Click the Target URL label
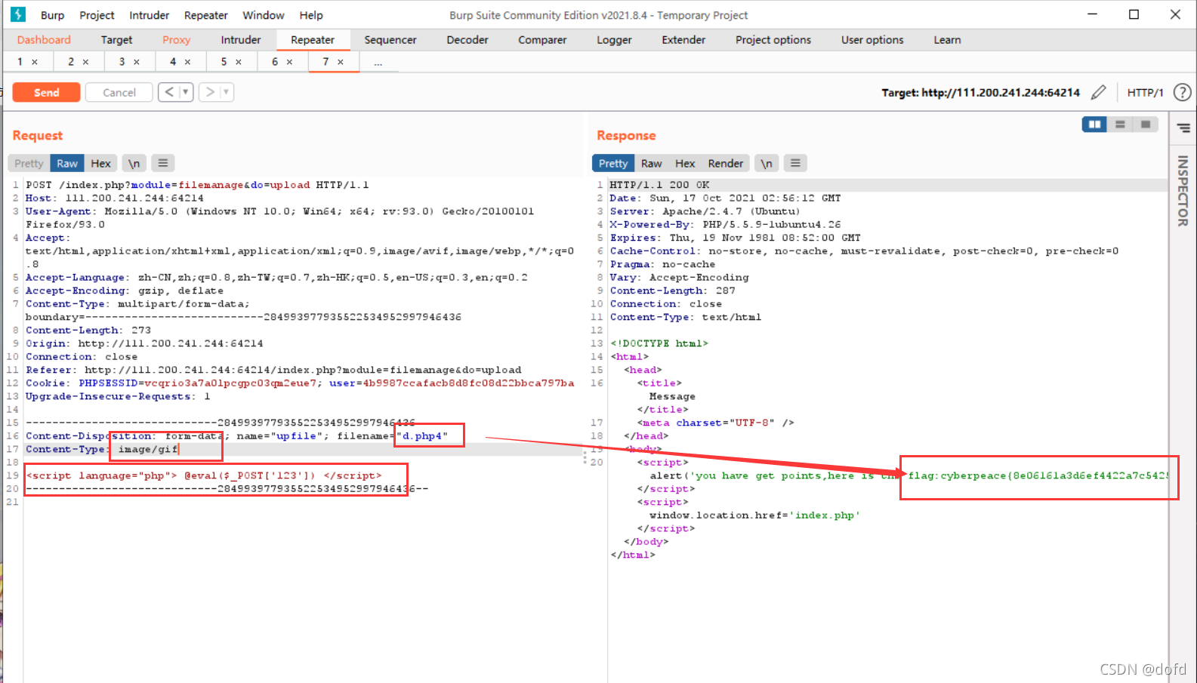 [x=980, y=92]
